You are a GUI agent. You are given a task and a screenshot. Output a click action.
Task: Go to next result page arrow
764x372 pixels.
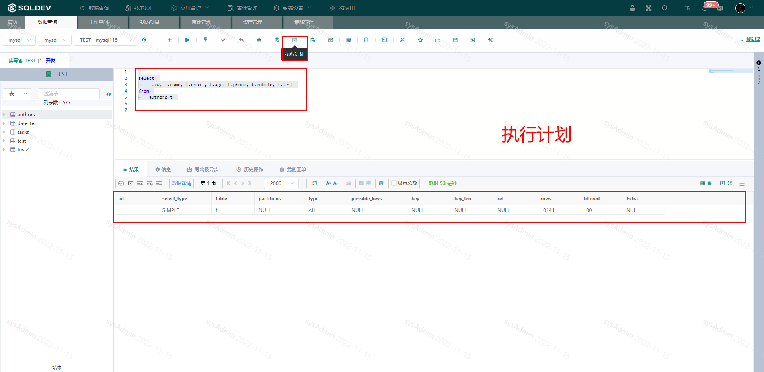coord(243,183)
